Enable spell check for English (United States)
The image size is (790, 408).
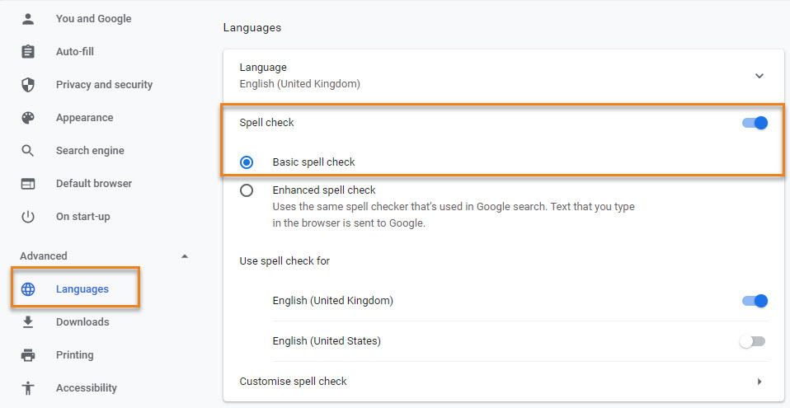(752, 341)
